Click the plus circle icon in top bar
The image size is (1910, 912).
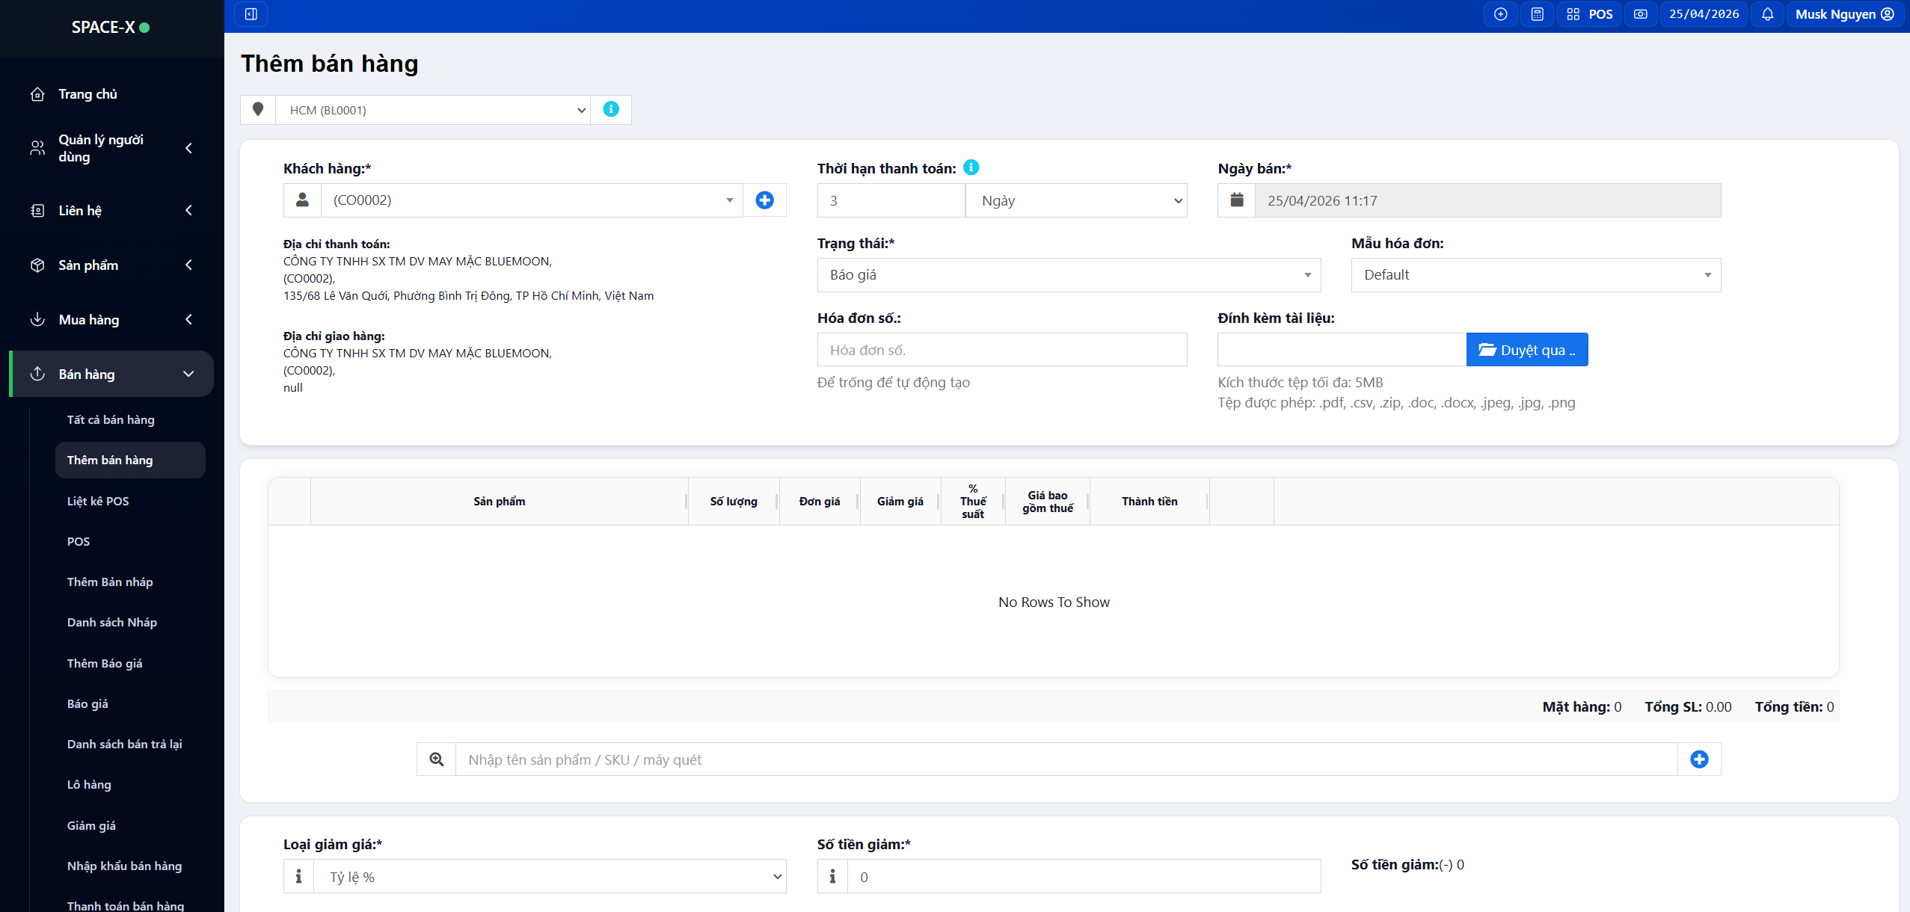click(x=1500, y=14)
